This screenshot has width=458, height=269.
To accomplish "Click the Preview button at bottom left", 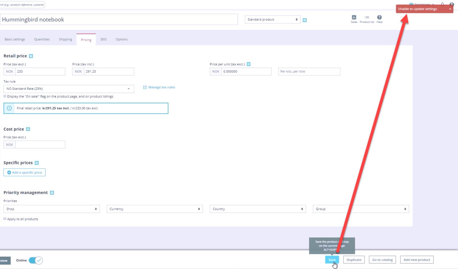I will click(5, 261).
